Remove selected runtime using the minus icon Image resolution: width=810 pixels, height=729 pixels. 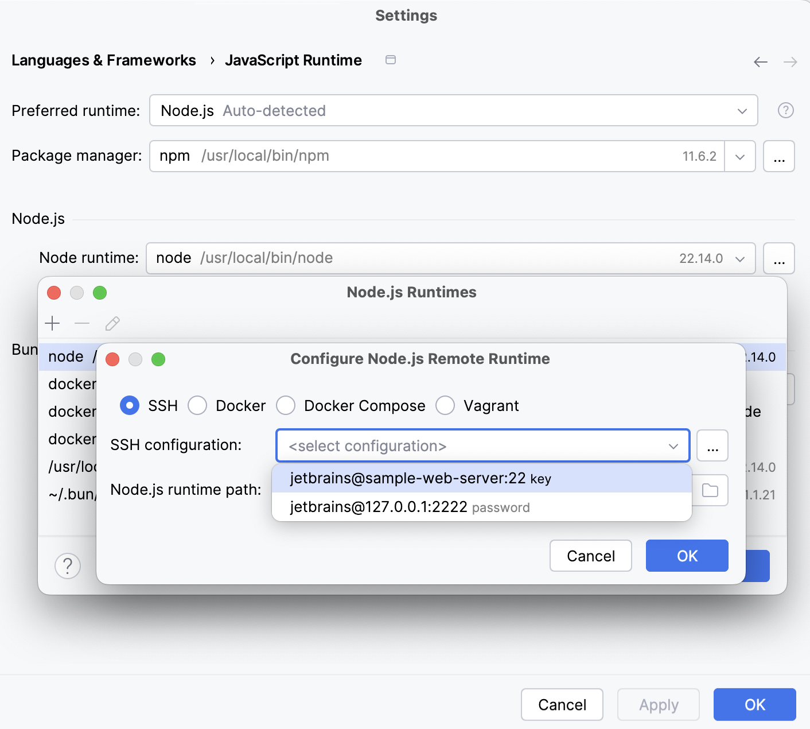click(82, 323)
